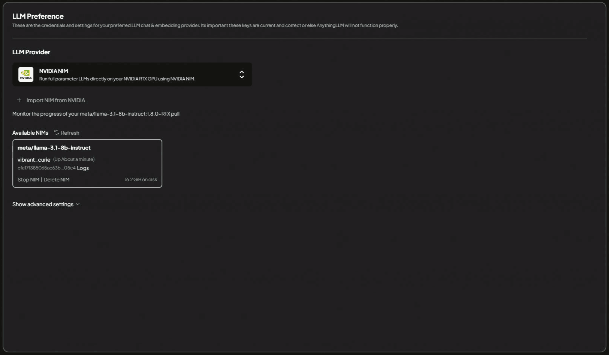Refresh the Available NIMs list
The image size is (609, 355).
click(x=70, y=133)
